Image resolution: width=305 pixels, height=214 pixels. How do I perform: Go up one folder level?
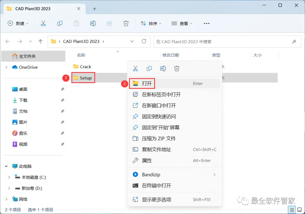[x=40, y=41]
